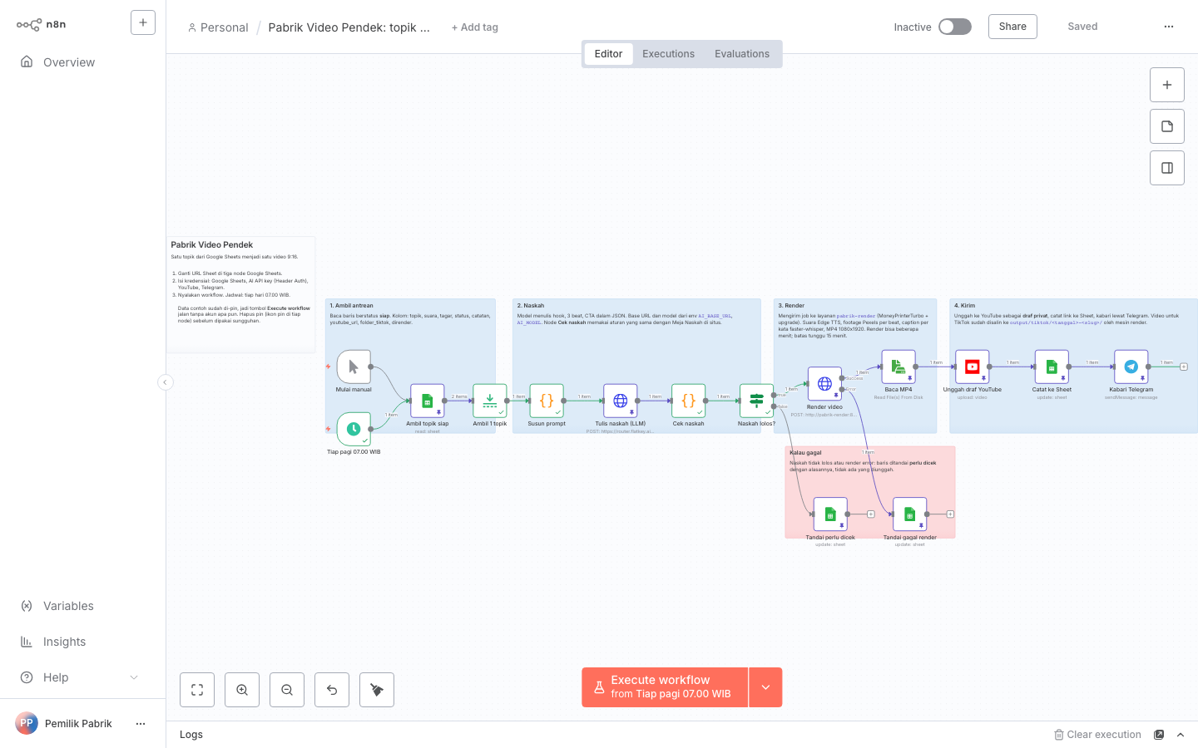
Task: Select the Tandai gagal render node
Action: [x=910, y=514]
